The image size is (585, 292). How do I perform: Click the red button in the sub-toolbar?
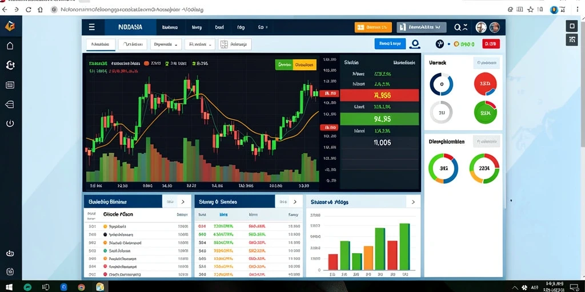491,44
